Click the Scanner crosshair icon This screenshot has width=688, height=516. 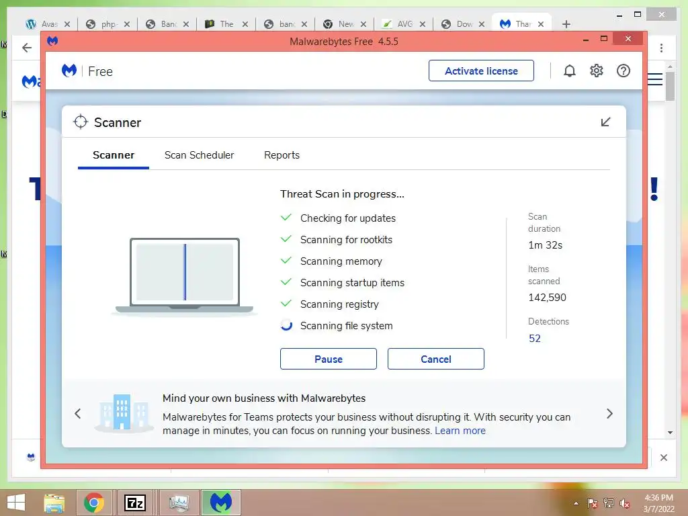coord(81,122)
